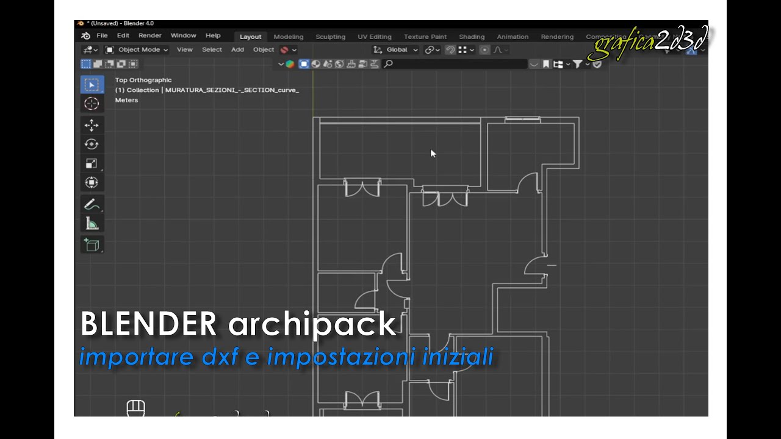Open the viewport Object menu

pyautogui.click(x=264, y=50)
